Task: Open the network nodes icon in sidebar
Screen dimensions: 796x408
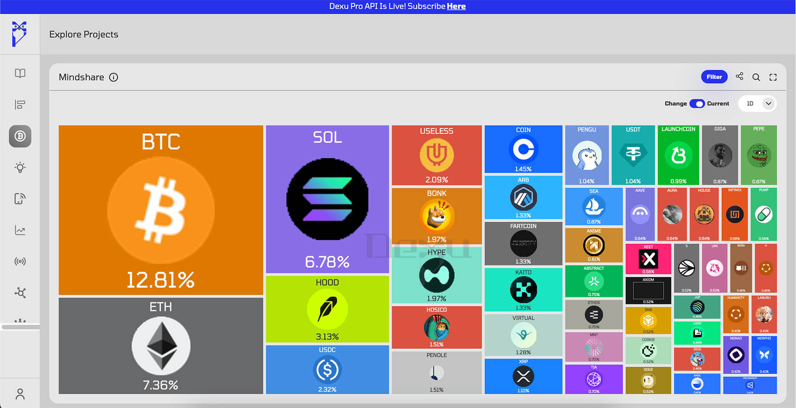Action: (20, 292)
